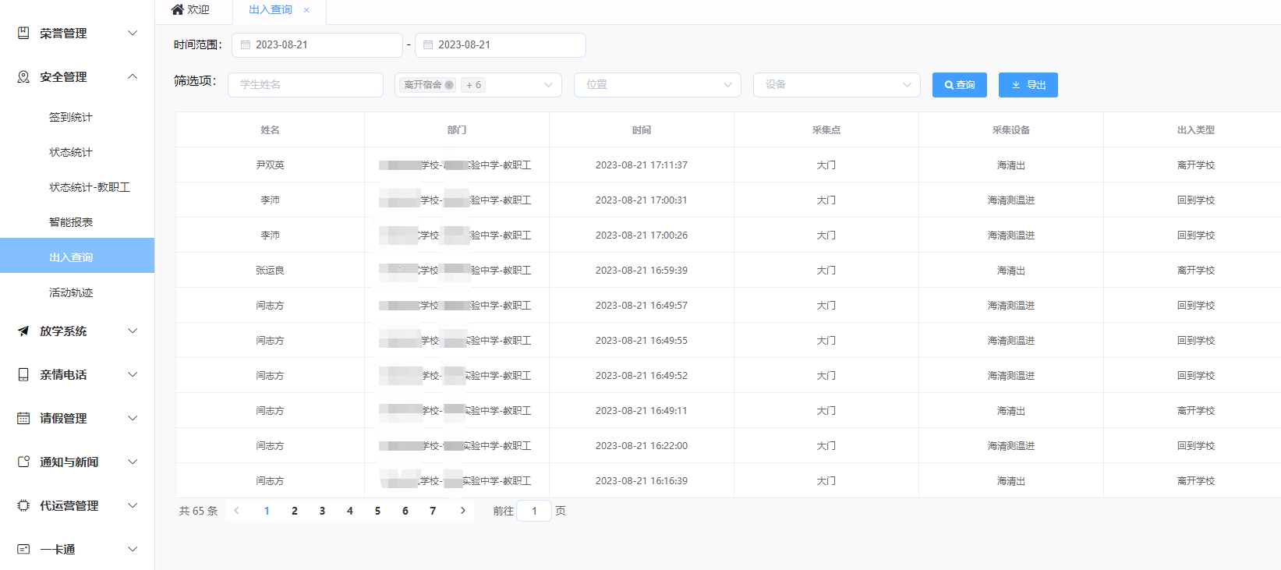The width and height of the screenshot is (1281, 570).
Task: Select 出入查询 menu item
Action: pyautogui.click(x=77, y=256)
